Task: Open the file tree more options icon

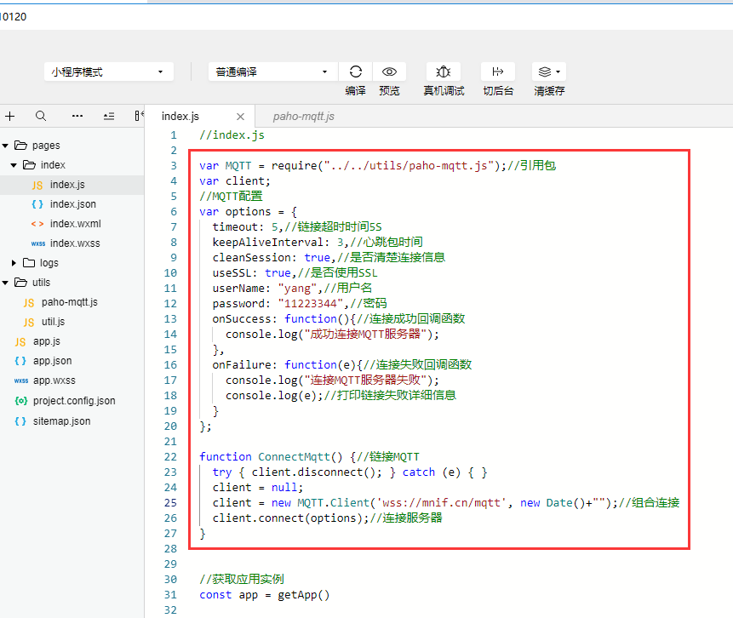Action: click(x=77, y=116)
